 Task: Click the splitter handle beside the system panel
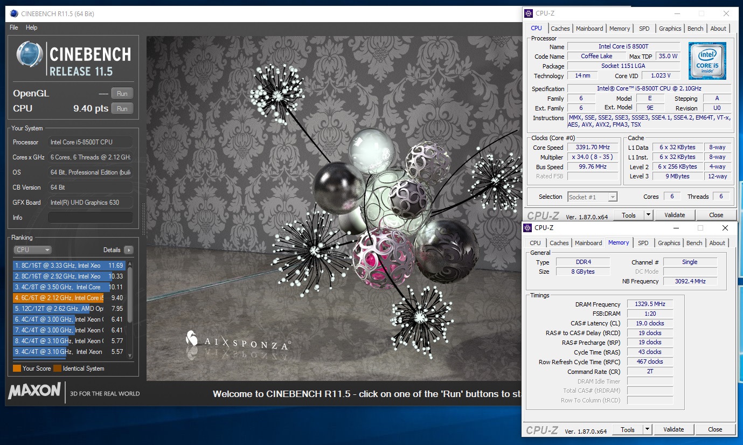pyautogui.click(x=143, y=218)
